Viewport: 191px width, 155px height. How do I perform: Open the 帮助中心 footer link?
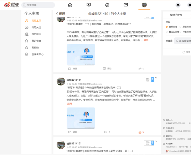(x=169, y=120)
